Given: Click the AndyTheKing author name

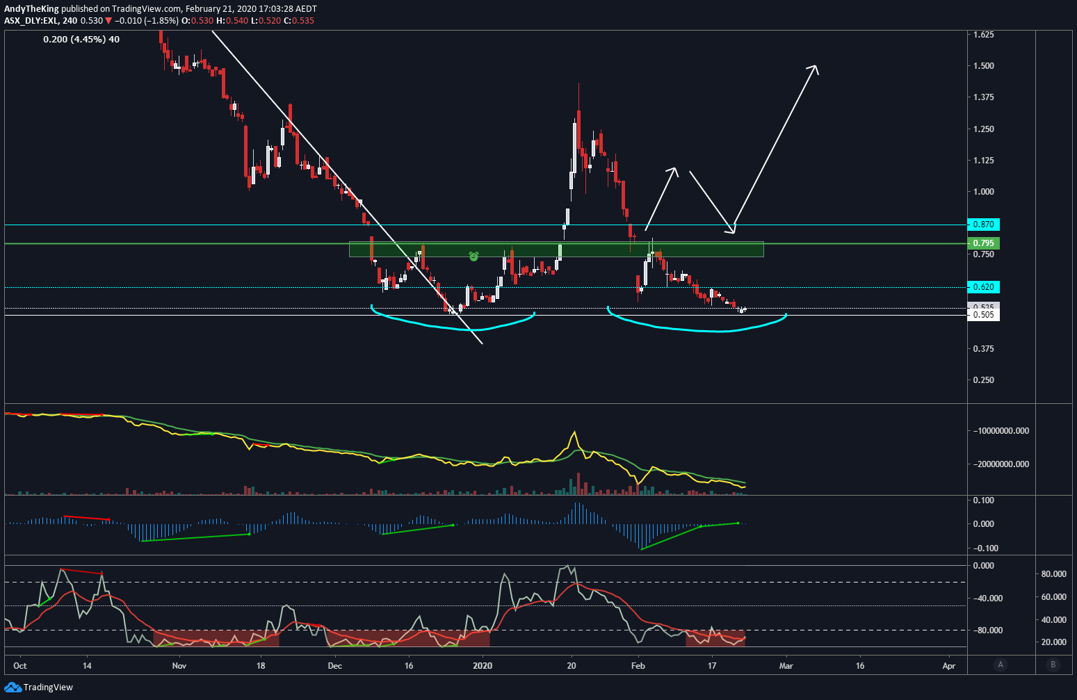Looking at the screenshot, I should (x=31, y=9).
